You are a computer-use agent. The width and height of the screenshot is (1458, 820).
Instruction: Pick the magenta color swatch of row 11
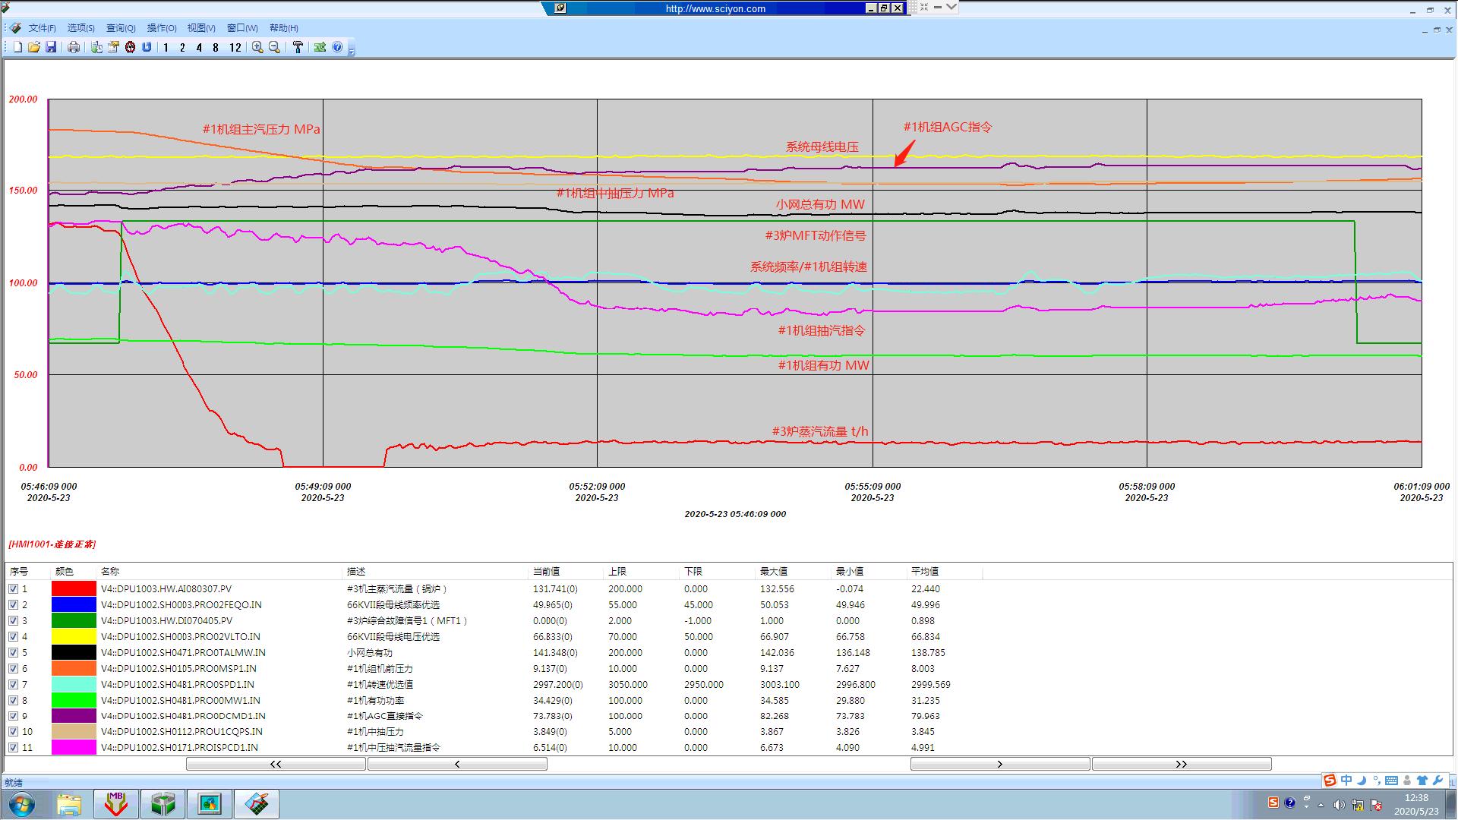coord(74,747)
